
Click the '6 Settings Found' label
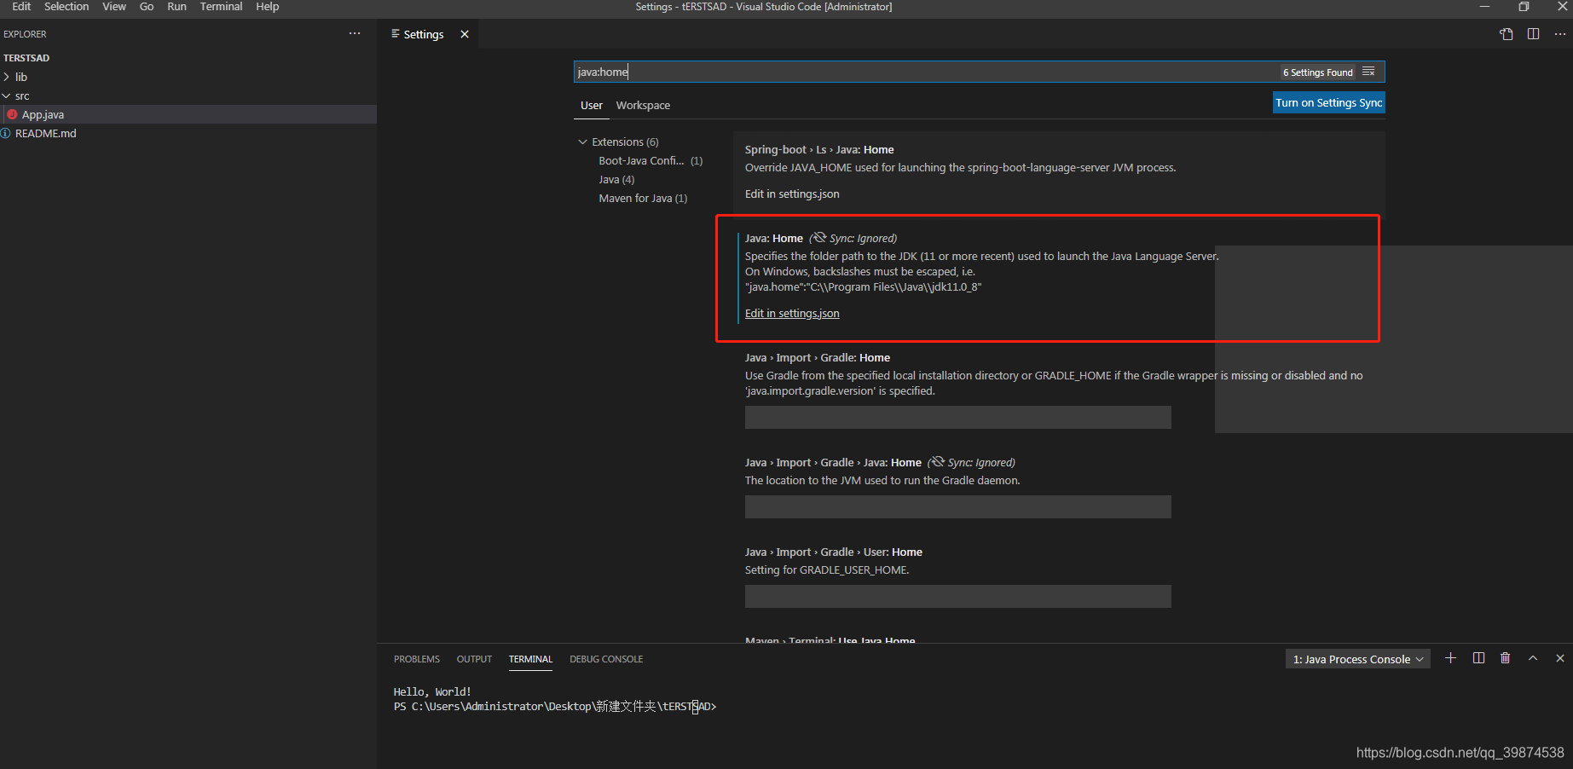pos(1317,72)
